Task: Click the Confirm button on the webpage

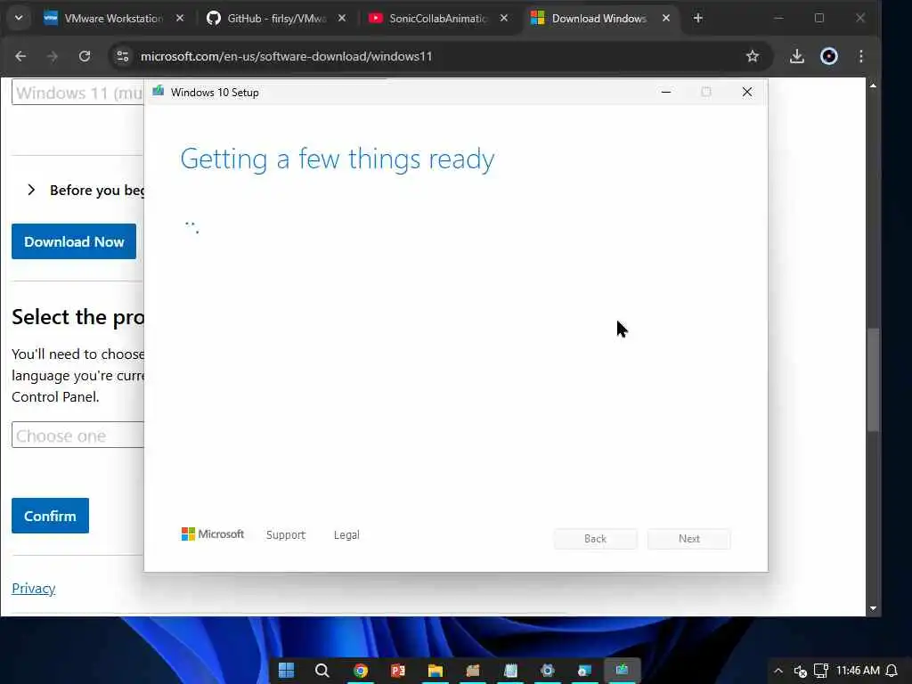Action: pyautogui.click(x=50, y=516)
